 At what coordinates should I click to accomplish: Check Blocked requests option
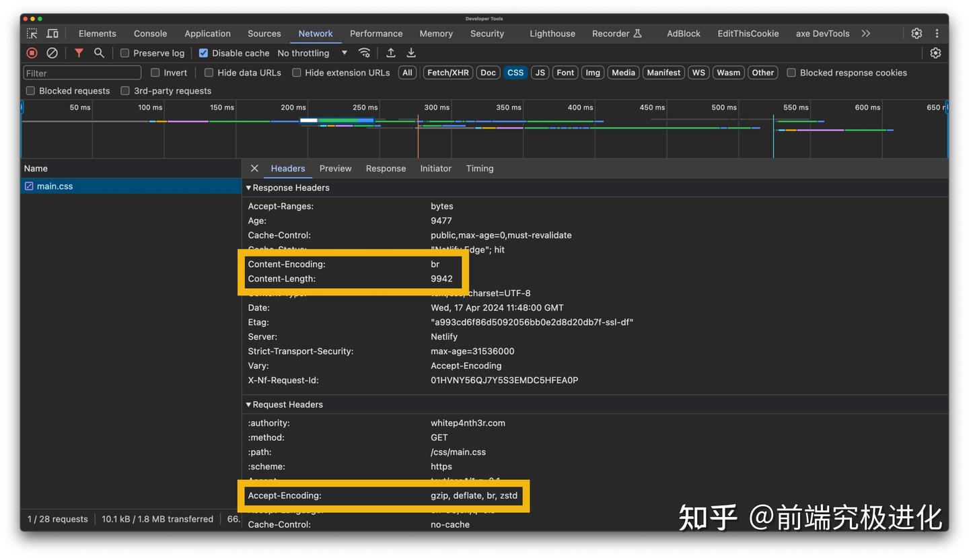[x=30, y=91]
